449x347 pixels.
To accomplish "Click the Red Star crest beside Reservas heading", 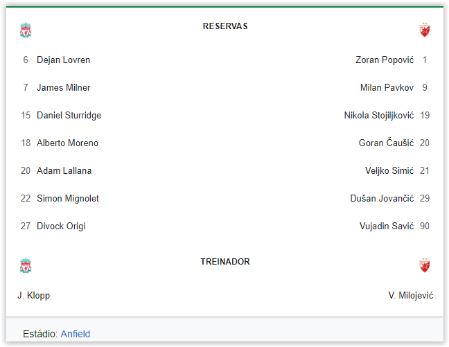I will [x=424, y=30].
